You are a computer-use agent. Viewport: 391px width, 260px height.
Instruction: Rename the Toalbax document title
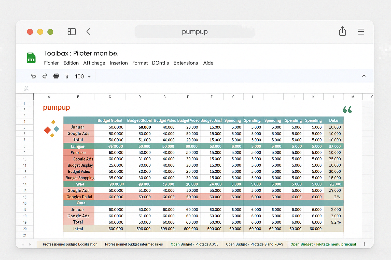point(81,53)
